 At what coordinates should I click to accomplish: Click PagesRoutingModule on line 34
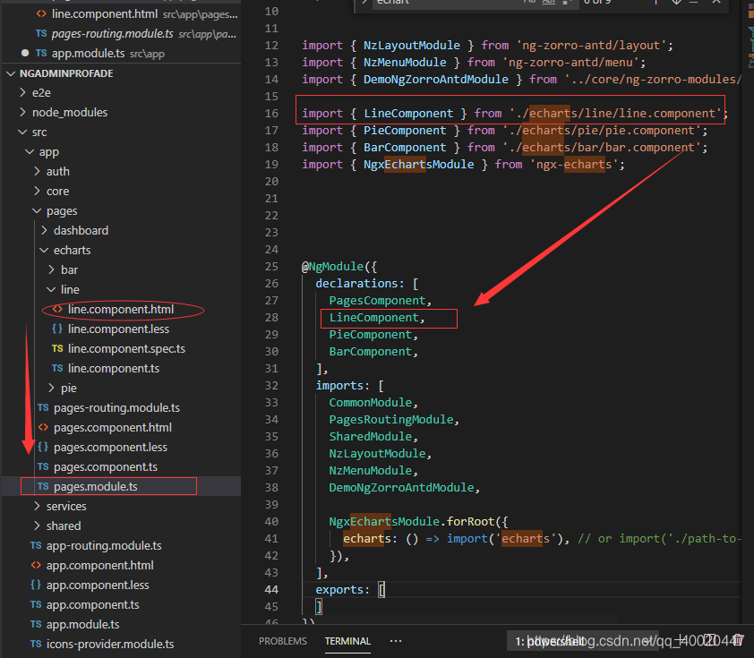[391, 420]
